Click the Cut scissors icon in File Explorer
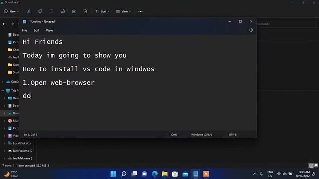This screenshot has height=179, width=319. (29, 11)
